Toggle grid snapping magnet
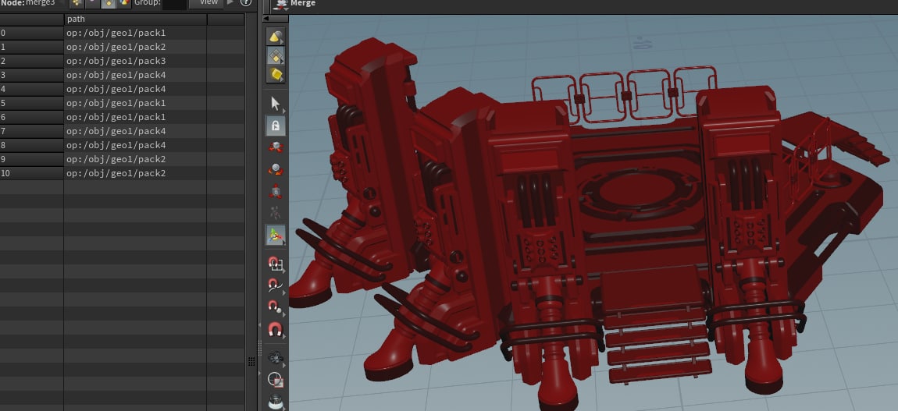 276,263
